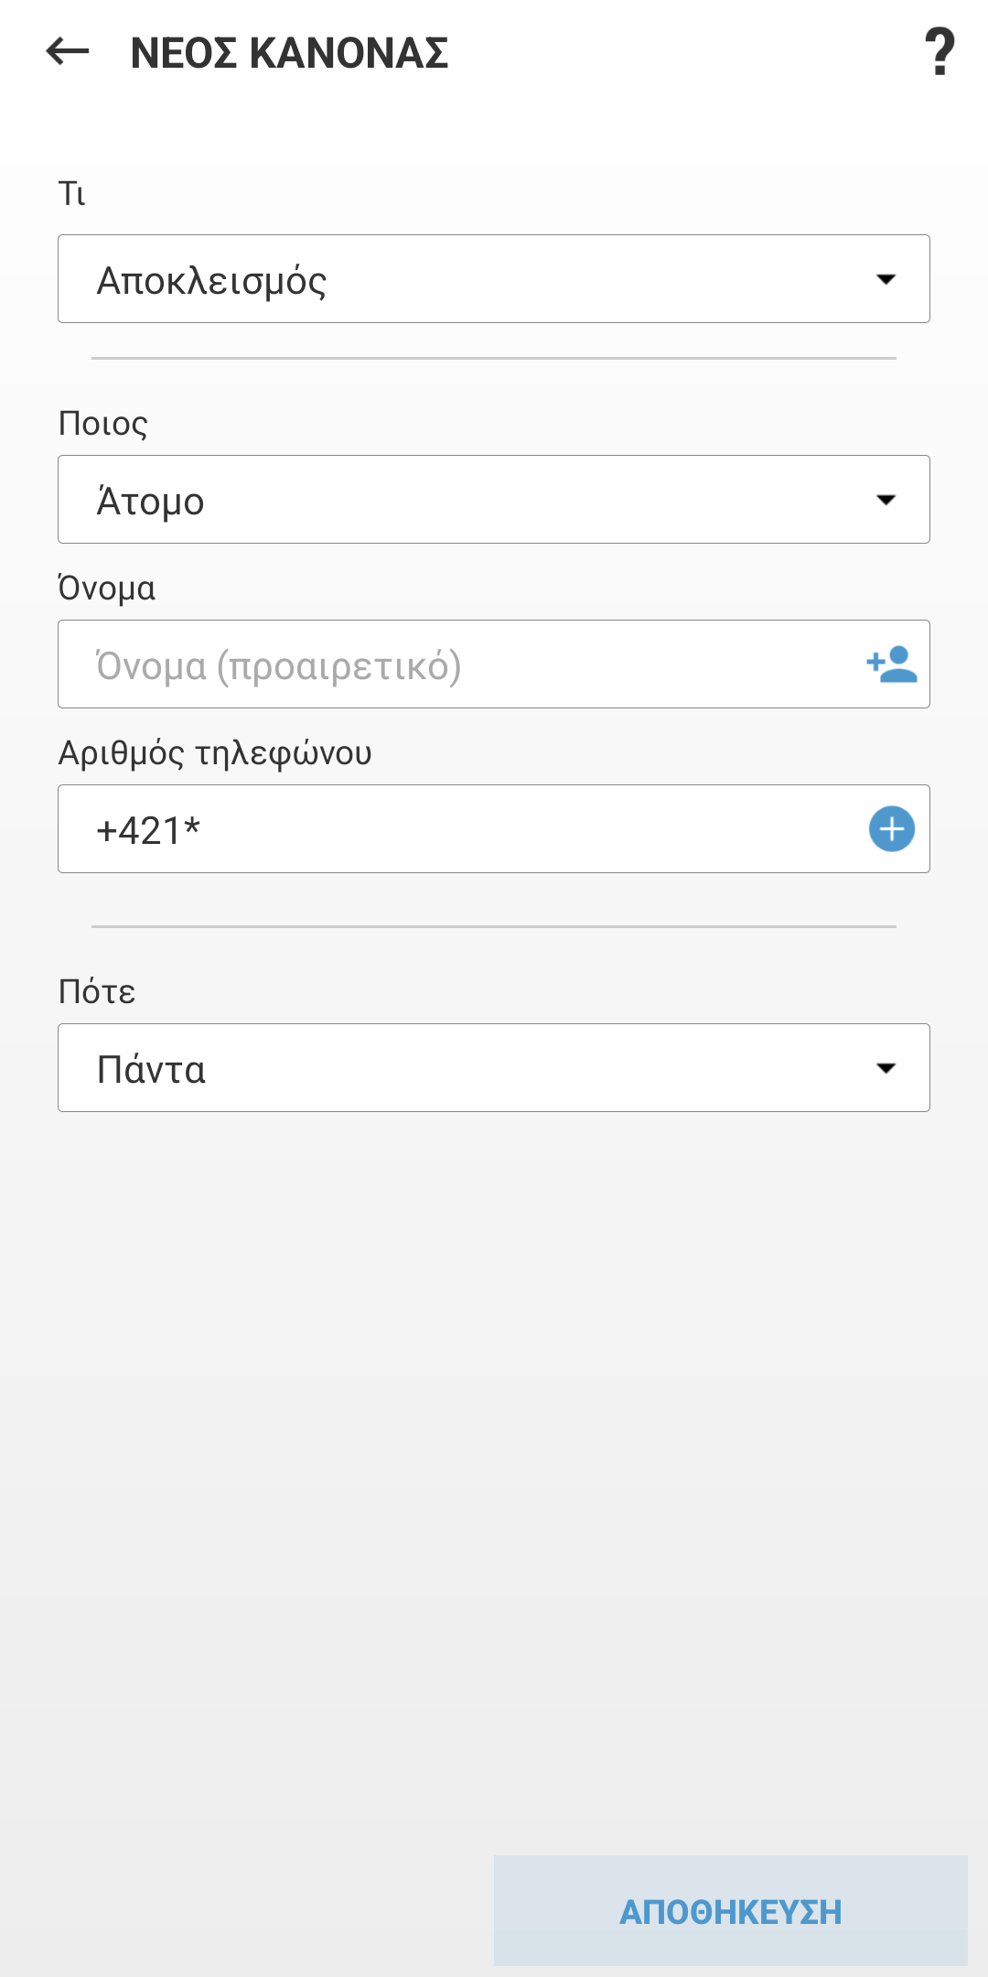Screen dimensions: 988x1977
Task: Tap the Όνομα field label
Action: click(106, 589)
